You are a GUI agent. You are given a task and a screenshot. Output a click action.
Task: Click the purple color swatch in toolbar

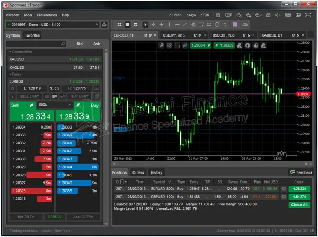(235, 25)
